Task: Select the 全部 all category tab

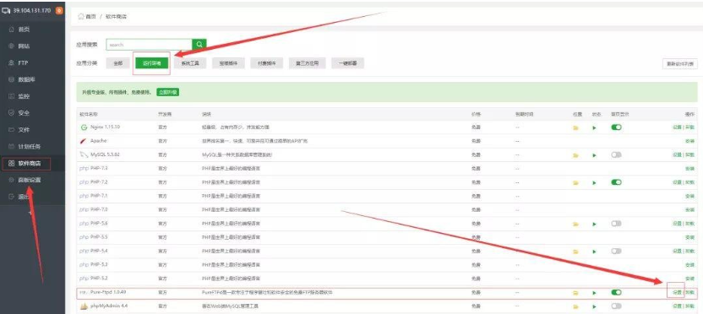Action: pos(118,63)
